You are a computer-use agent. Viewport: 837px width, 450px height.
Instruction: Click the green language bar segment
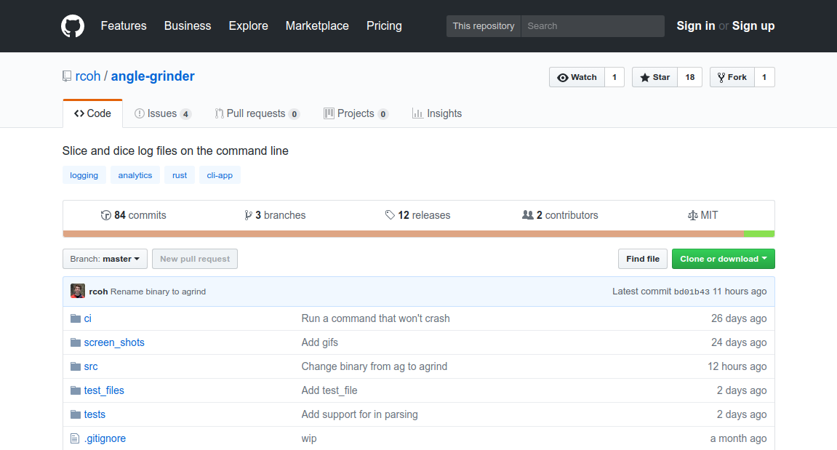click(x=759, y=234)
